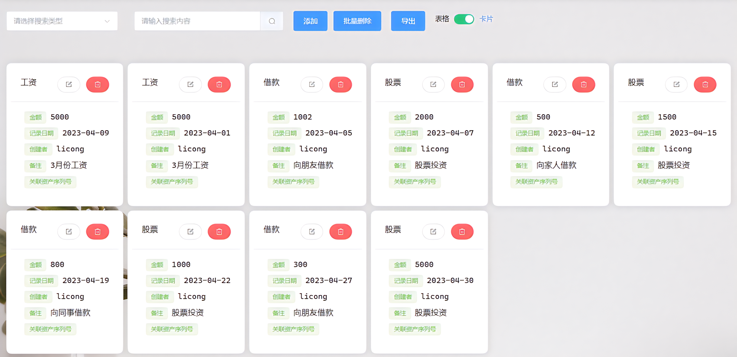
Task: Click trash icon on 股票 card dated 2023-04-22
Action: pyautogui.click(x=219, y=231)
